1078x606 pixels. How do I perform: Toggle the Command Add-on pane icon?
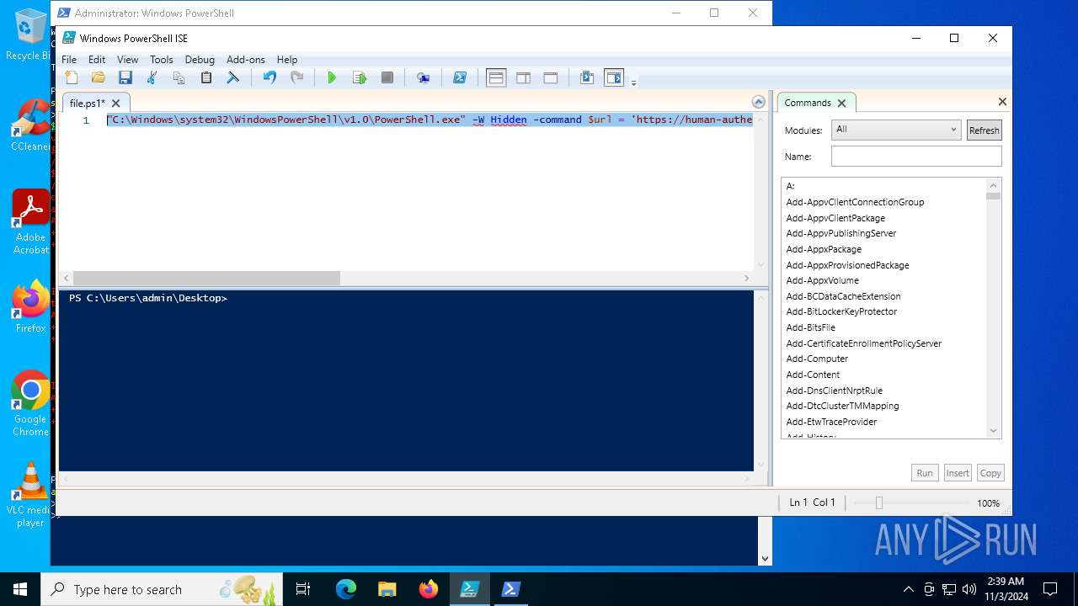click(614, 77)
